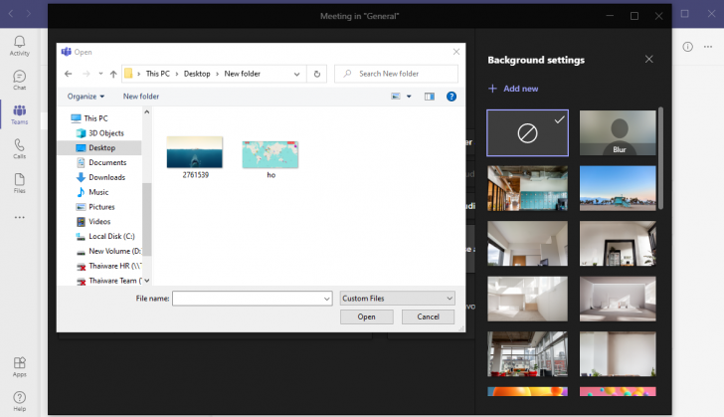Screen dimensions: 724x417
Task: Click This PC in address bar path
Action: pyautogui.click(x=158, y=74)
